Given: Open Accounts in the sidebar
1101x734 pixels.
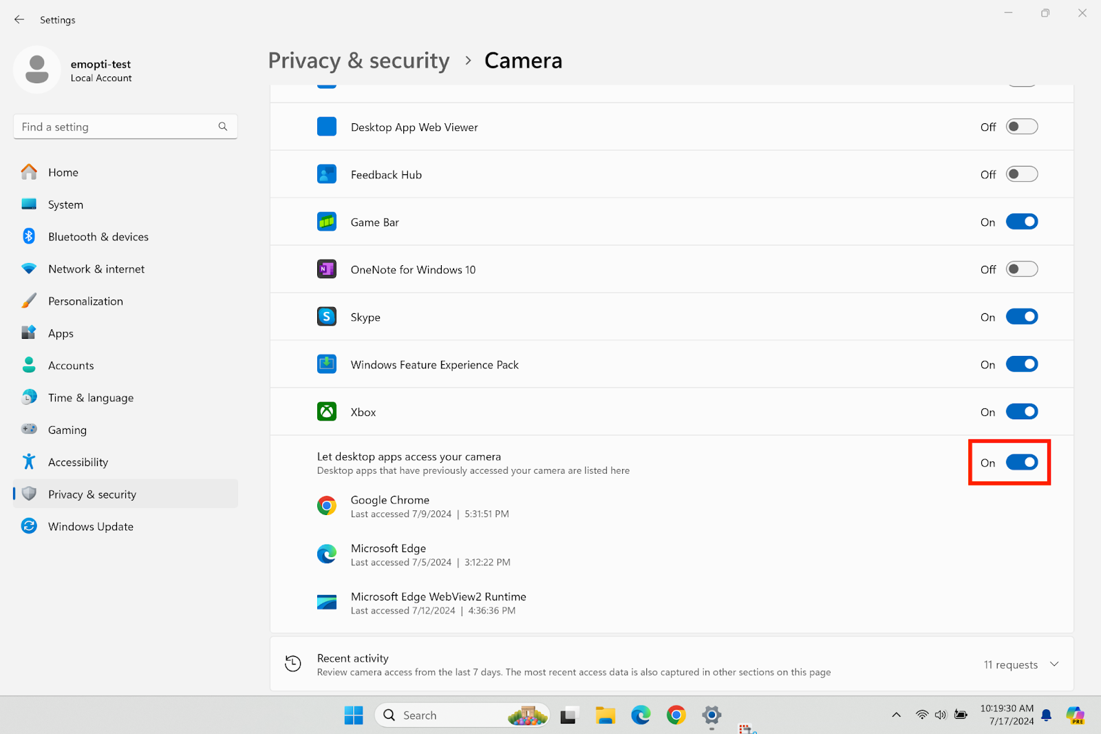Looking at the screenshot, I should (125, 366).
